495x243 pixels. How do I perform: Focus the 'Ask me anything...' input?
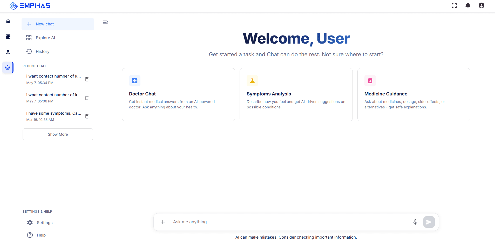point(290,222)
